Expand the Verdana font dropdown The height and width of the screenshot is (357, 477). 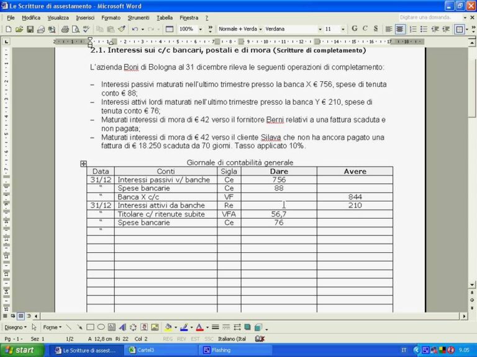pos(320,30)
